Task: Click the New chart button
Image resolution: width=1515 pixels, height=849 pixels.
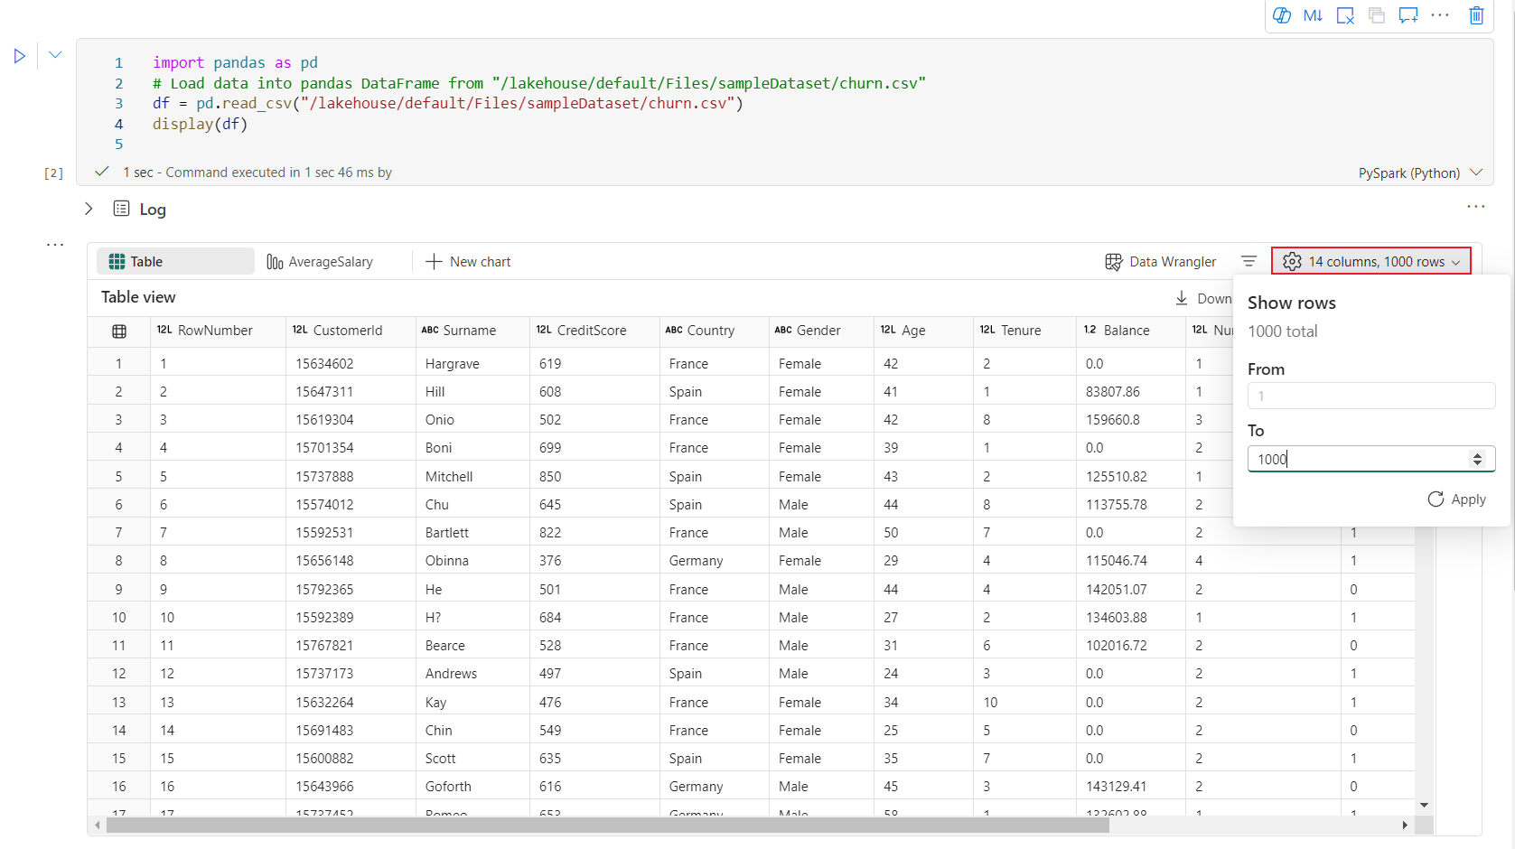Action: [468, 261]
